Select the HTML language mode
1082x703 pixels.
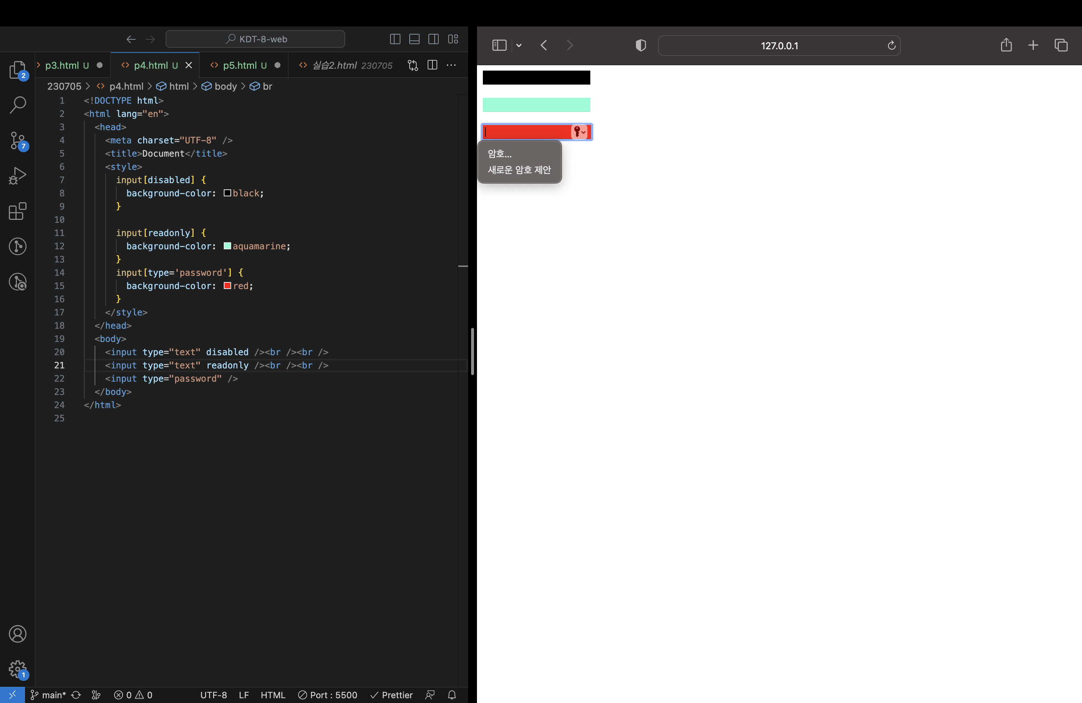point(273,695)
